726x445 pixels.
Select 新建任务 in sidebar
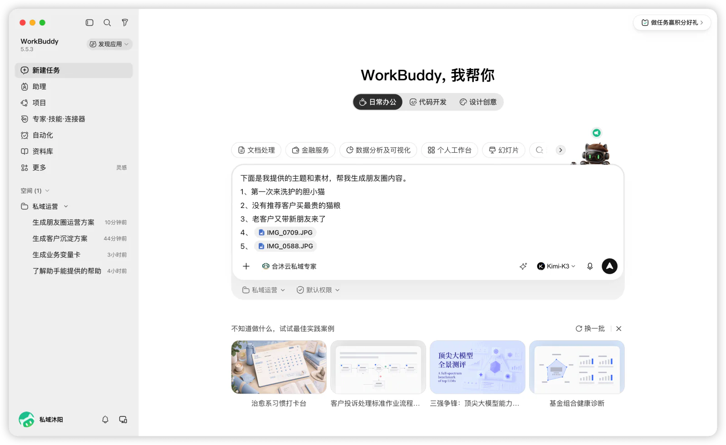coord(74,70)
